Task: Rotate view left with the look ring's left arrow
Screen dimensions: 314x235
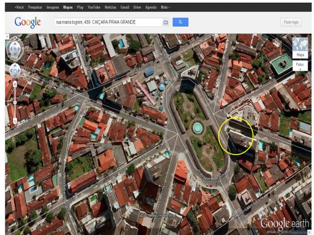Action: [11, 49]
